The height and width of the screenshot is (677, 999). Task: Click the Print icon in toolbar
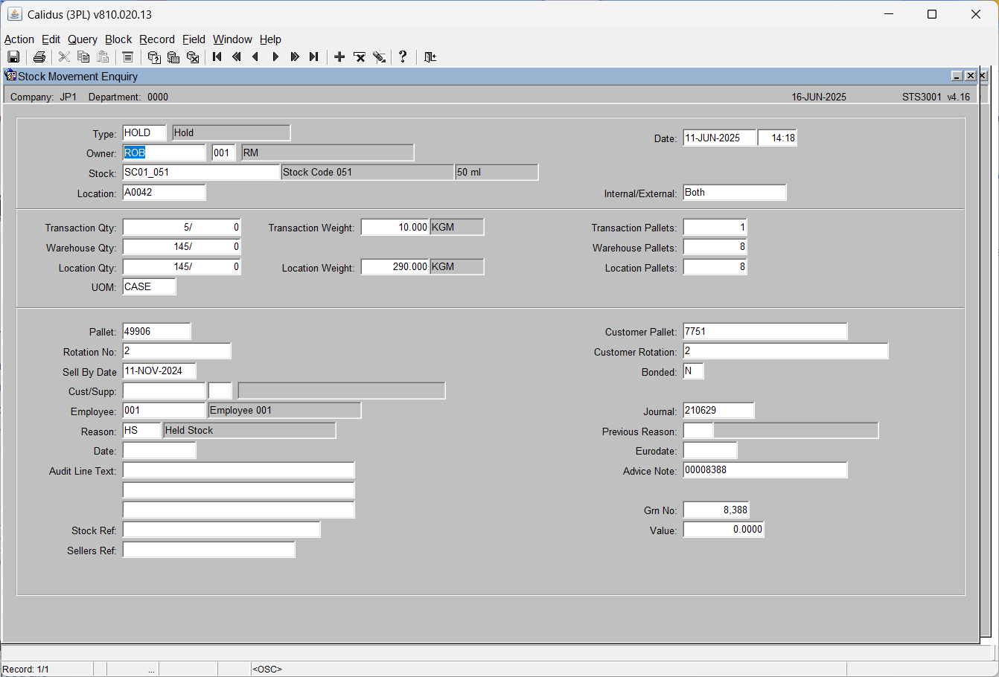pyautogui.click(x=39, y=57)
